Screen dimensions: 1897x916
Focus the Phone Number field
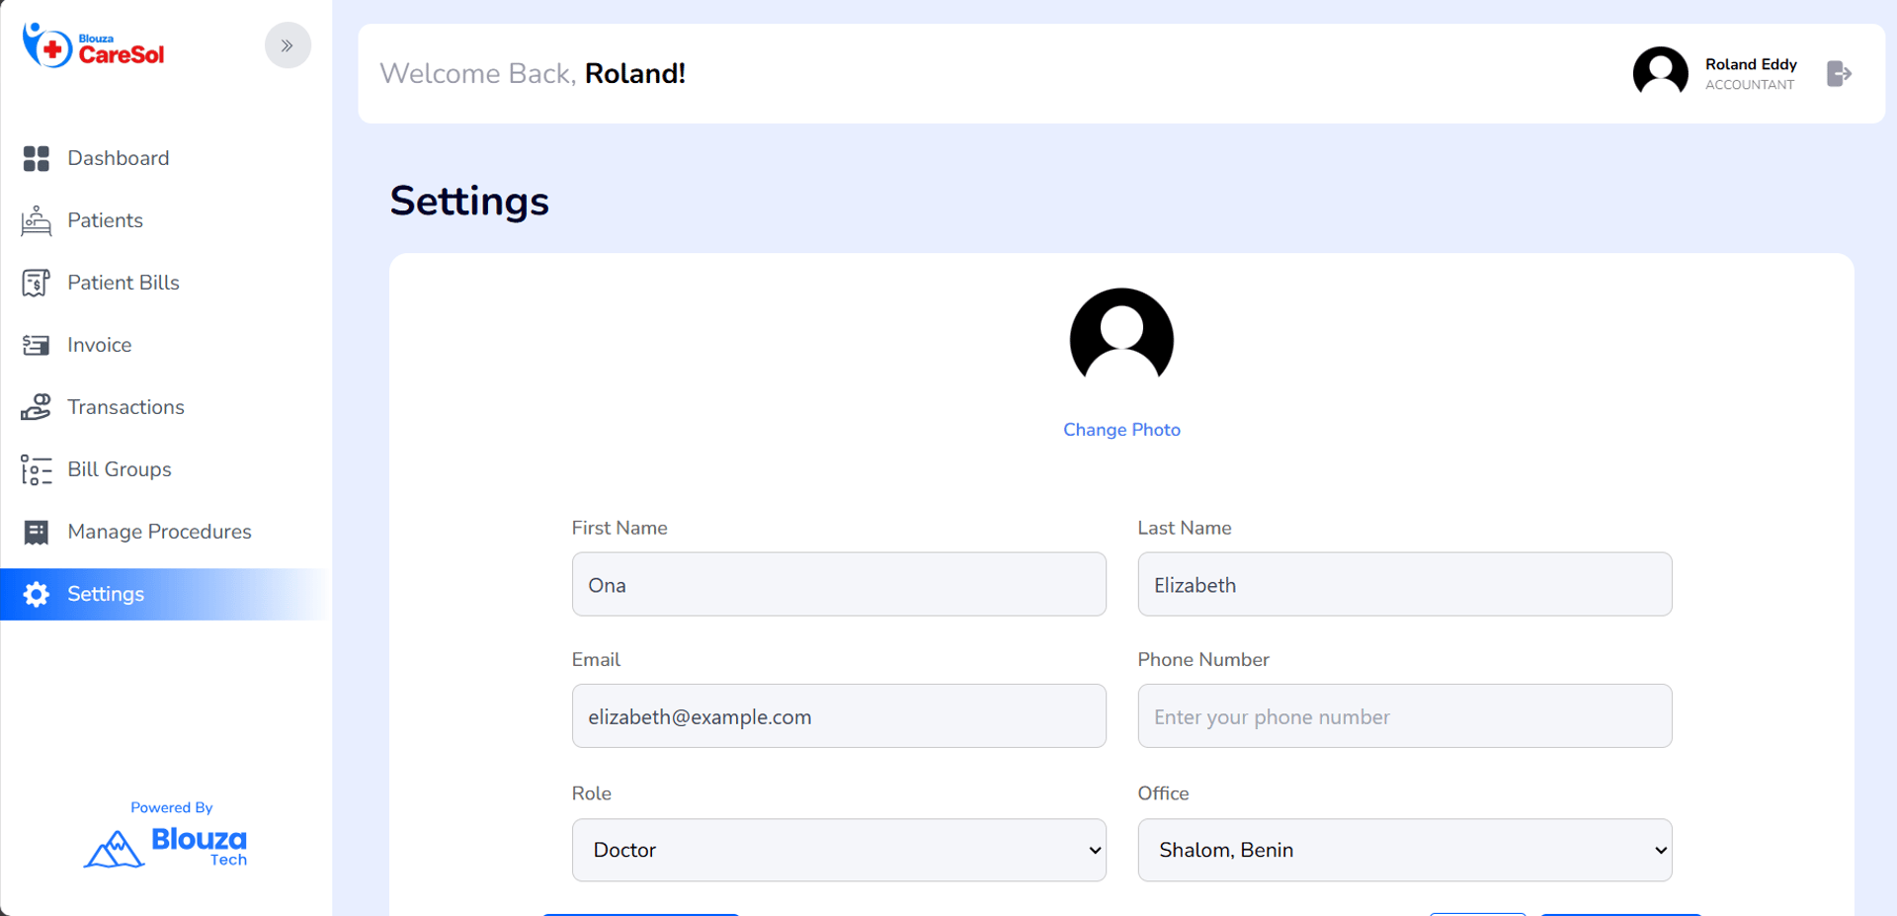click(x=1404, y=716)
